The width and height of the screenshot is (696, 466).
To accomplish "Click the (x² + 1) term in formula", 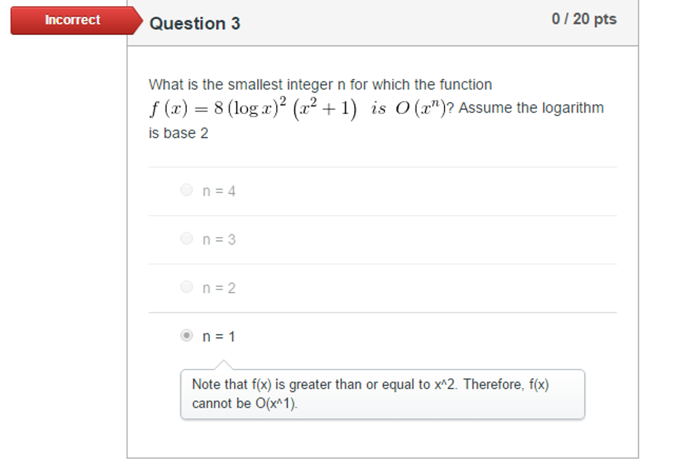I will point(326,109).
